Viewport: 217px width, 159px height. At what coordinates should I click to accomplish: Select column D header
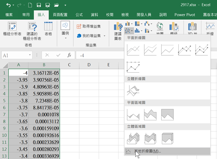[x=89, y=65]
